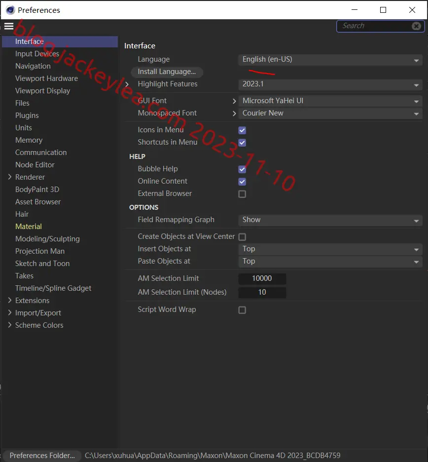
Task: Open GUI Font dropdown
Action: (x=330, y=101)
